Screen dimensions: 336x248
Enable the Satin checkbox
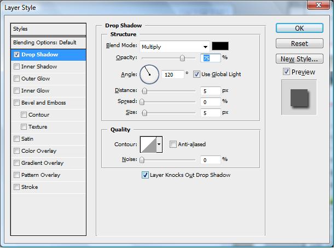point(16,139)
